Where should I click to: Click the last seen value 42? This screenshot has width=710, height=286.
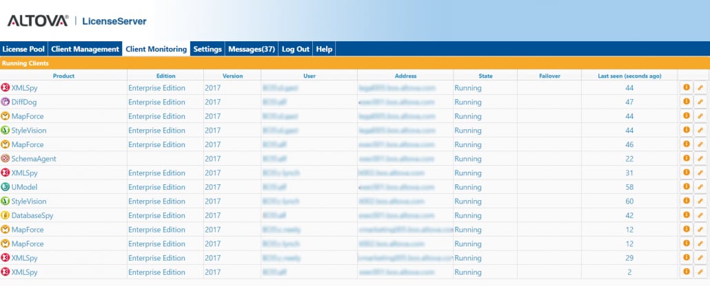coord(629,215)
